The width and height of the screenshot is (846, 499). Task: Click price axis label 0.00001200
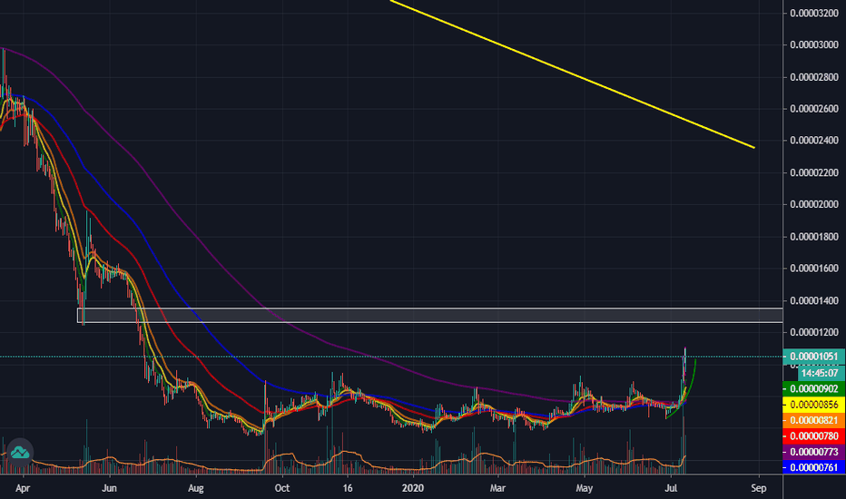click(814, 332)
